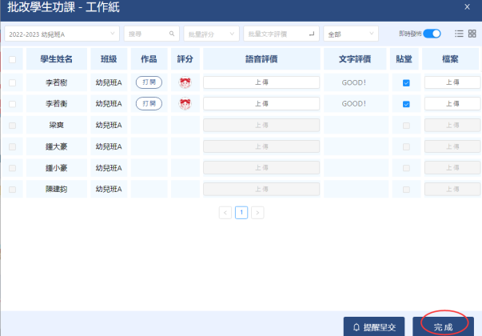Open 李若樹's submitted work with 打開

tap(148, 82)
